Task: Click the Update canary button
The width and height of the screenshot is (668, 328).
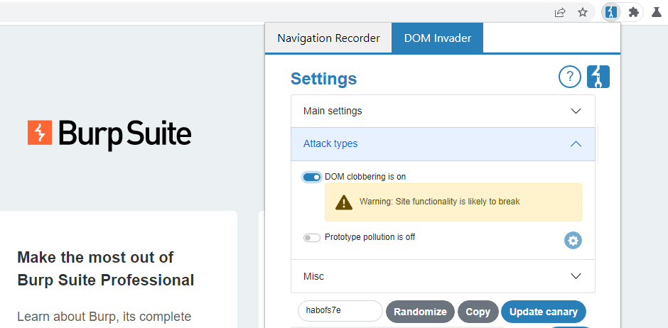Action: pos(544,312)
